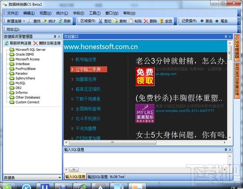Expand the region operations toolbar overflow

point(175,21)
